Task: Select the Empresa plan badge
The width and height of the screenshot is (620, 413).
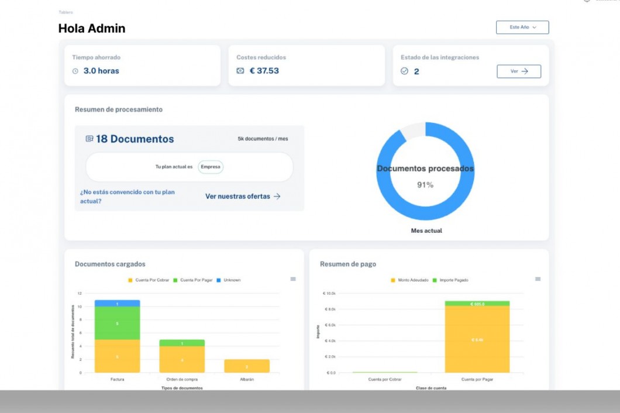Action: tap(211, 167)
